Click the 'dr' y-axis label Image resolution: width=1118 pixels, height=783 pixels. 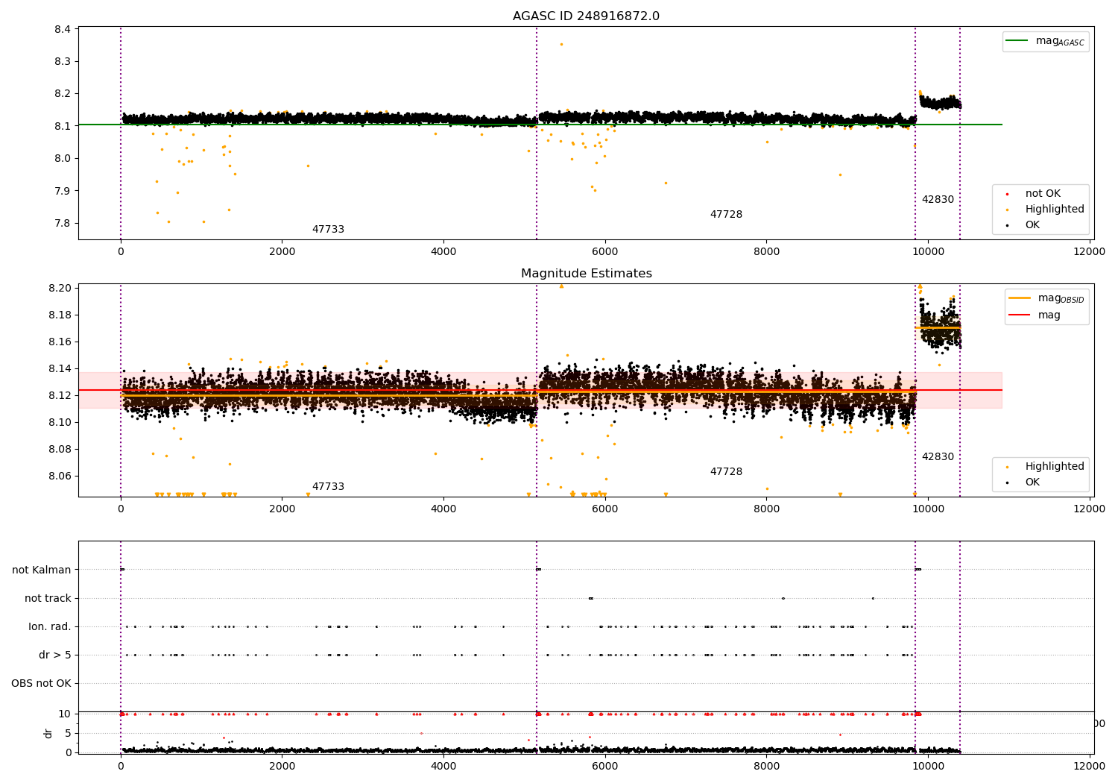coord(48,733)
